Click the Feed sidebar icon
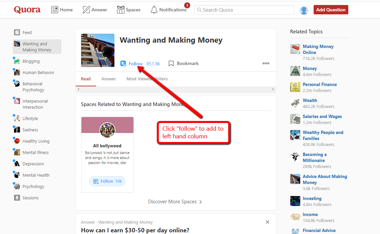The height and width of the screenshot is (234, 380). pyautogui.click(x=17, y=32)
